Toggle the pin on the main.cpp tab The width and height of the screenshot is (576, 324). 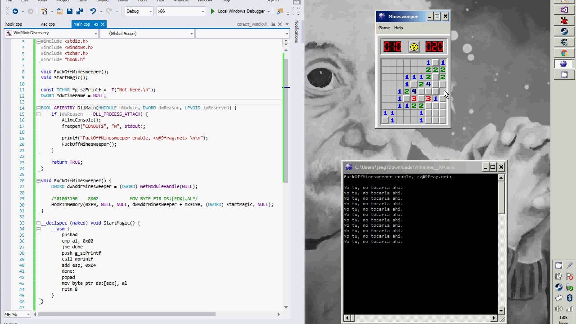[x=96, y=24]
